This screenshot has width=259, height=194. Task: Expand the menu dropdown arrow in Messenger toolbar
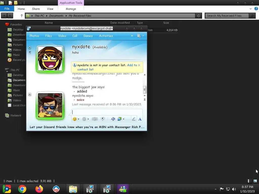pyautogui.click(x=143, y=36)
